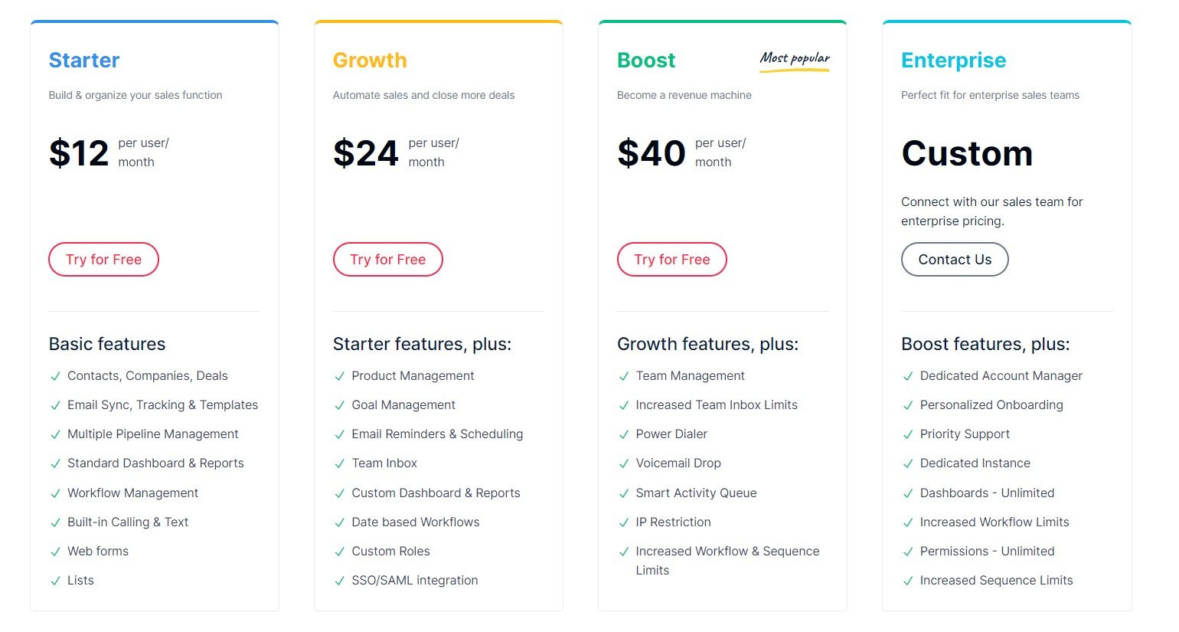This screenshot has height=632, width=1179.
Task: Click the Starter plan Try for Free button
Action: point(103,260)
